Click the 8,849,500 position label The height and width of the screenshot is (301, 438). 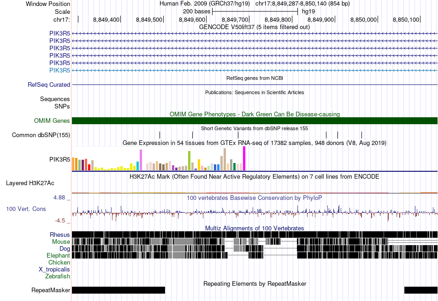[149, 19]
